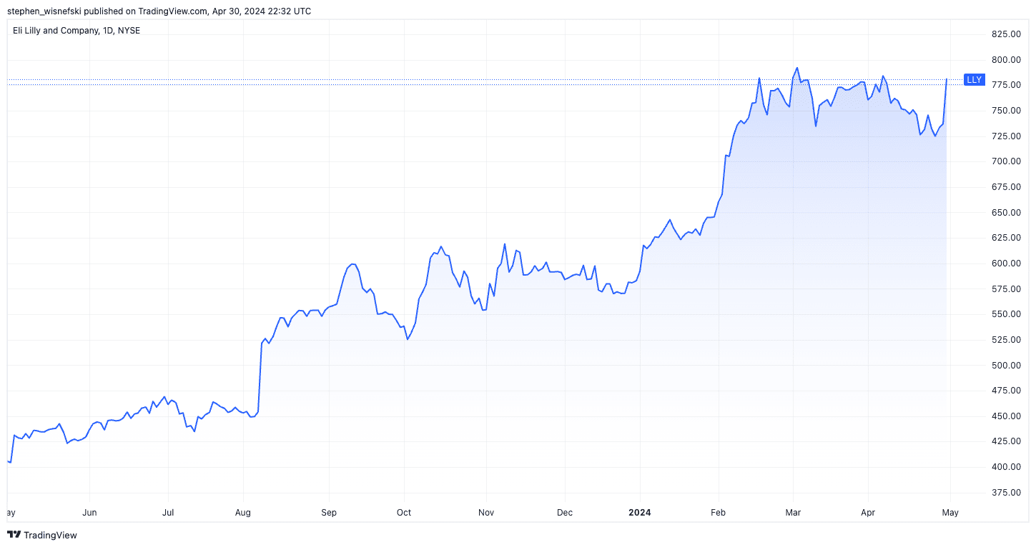Click the Sep label on the time axis
1036x547 pixels.
point(329,513)
